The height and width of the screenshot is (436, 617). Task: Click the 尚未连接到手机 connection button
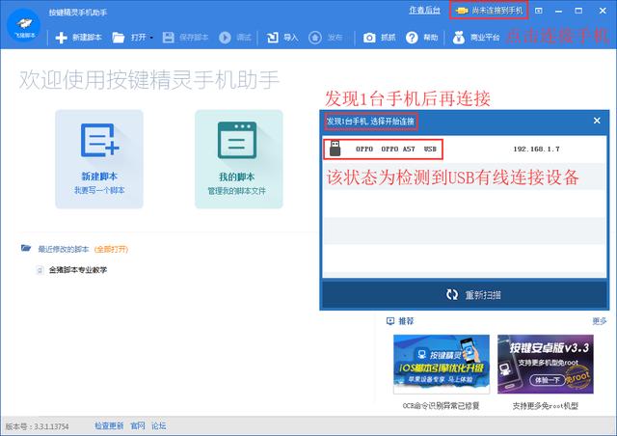pos(489,11)
